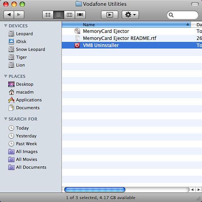This screenshot has height=202, width=202.
Task: Open the All Documents smart folder icon
Action: [11, 167]
